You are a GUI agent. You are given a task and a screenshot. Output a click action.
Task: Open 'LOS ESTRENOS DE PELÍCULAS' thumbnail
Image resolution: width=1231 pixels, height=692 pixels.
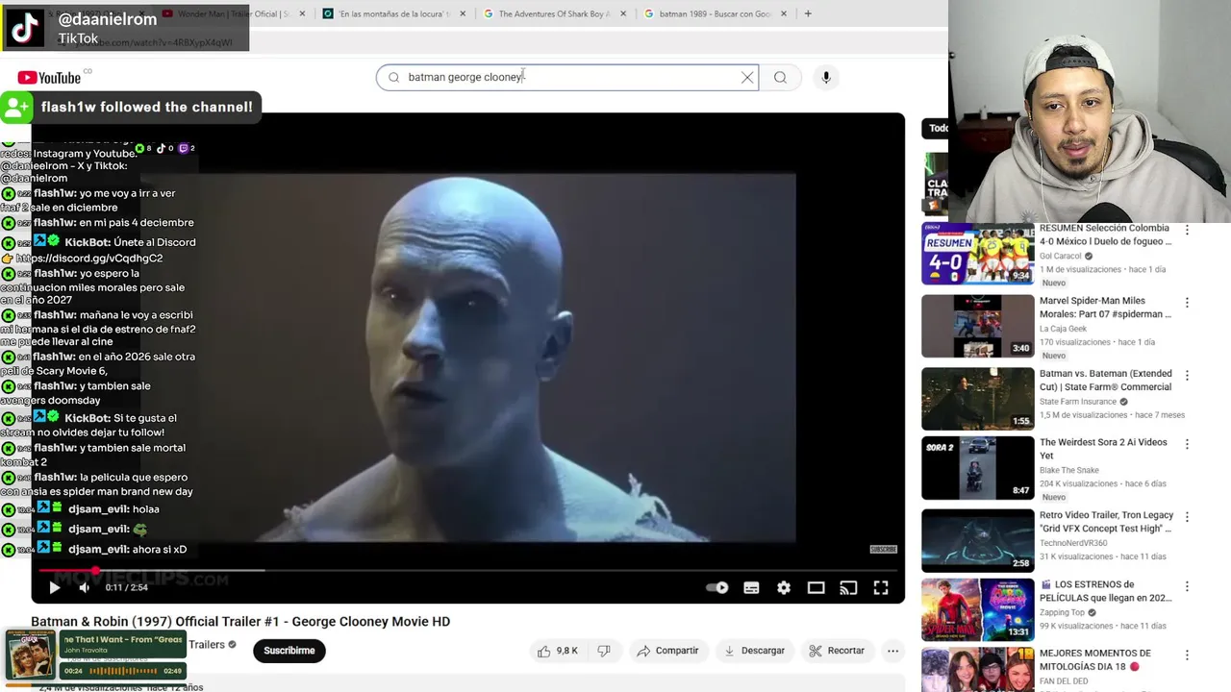[x=977, y=609]
